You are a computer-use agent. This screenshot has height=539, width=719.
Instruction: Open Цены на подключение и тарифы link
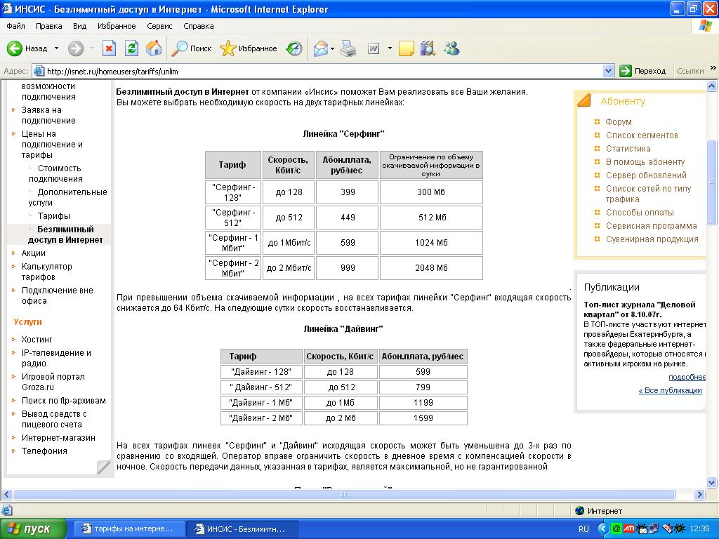[52, 145]
